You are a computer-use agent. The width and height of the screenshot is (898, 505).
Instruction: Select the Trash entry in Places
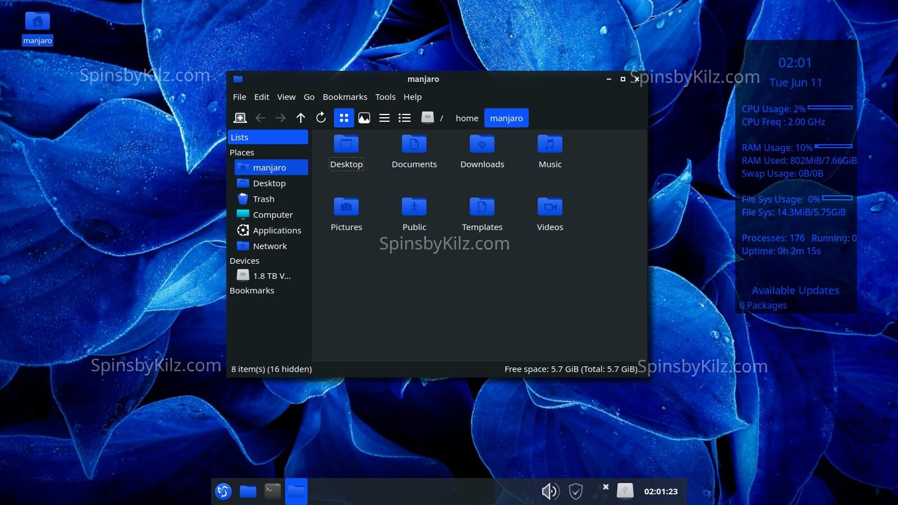tap(263, 199)
